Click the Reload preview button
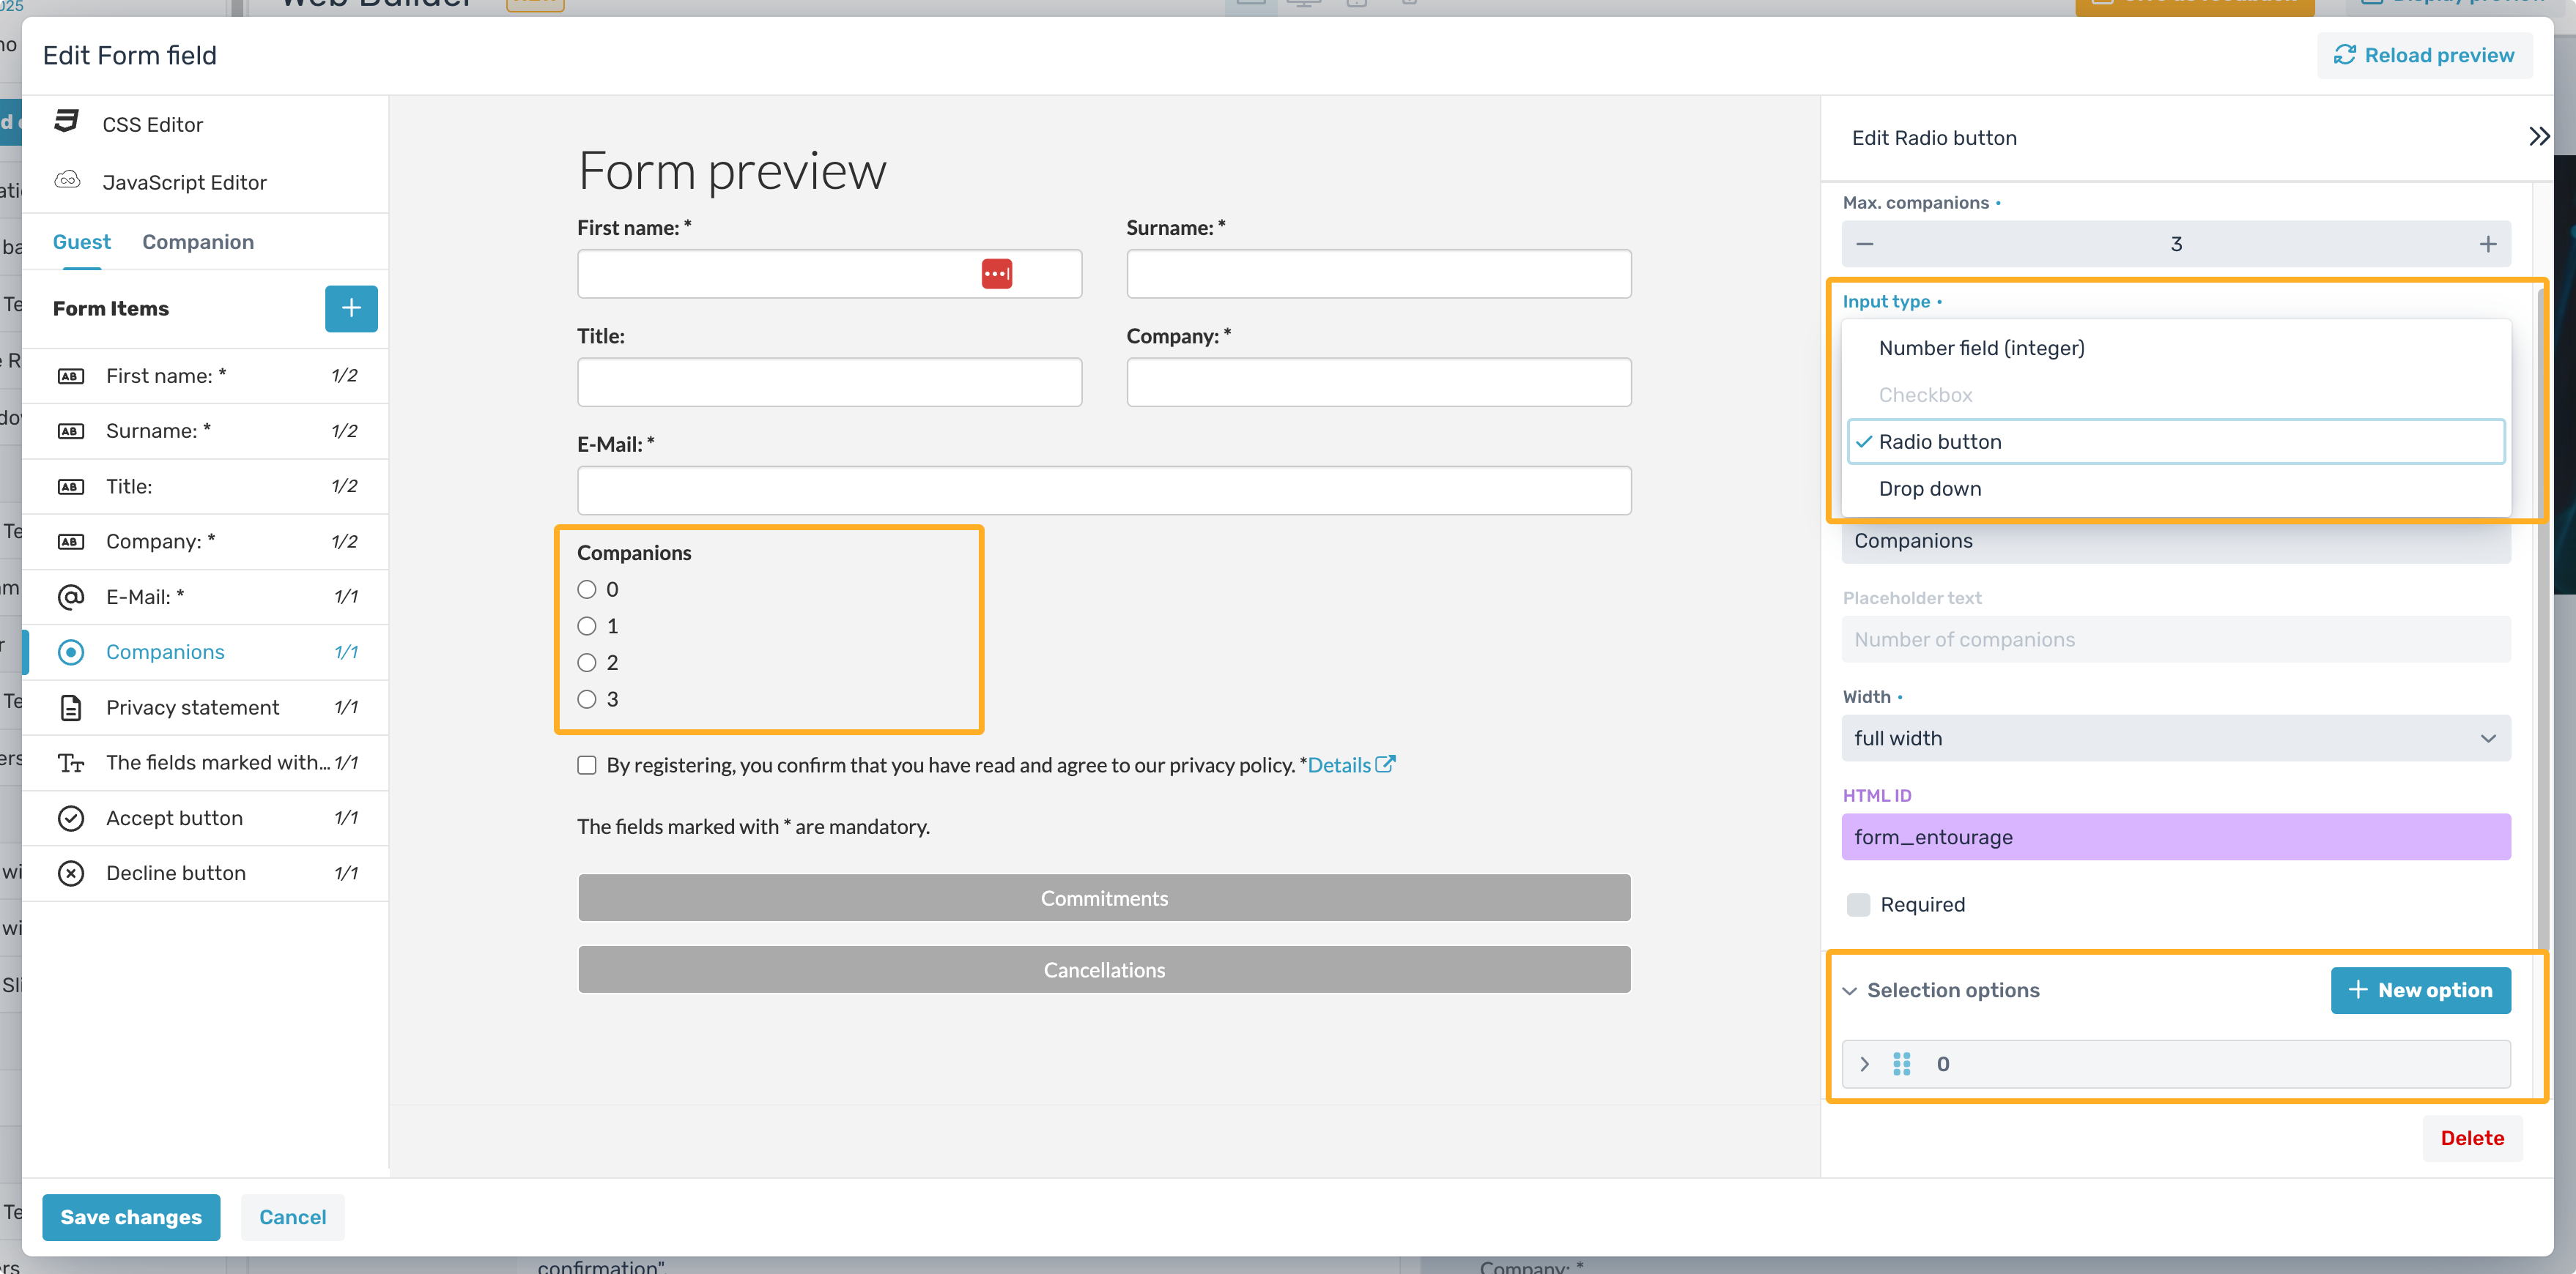Viewport: 2576px width, 1274px height. point(2424,55)
